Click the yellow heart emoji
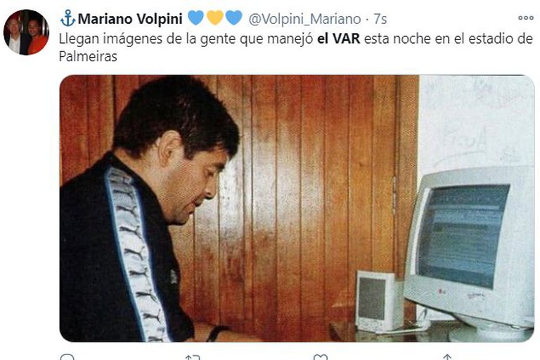The image size is (540, 360). 215,18
